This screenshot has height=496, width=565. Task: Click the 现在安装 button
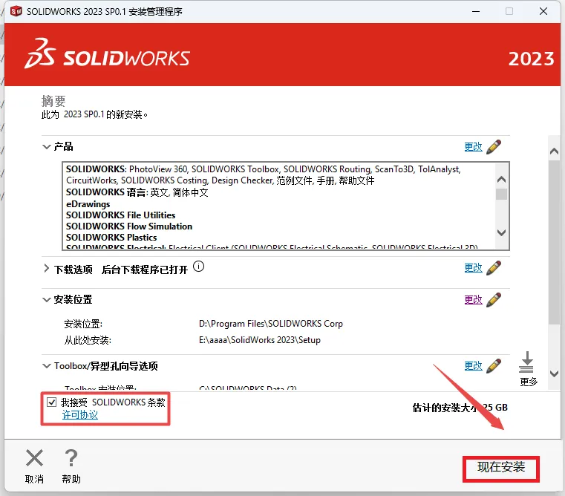pos(501,469)
